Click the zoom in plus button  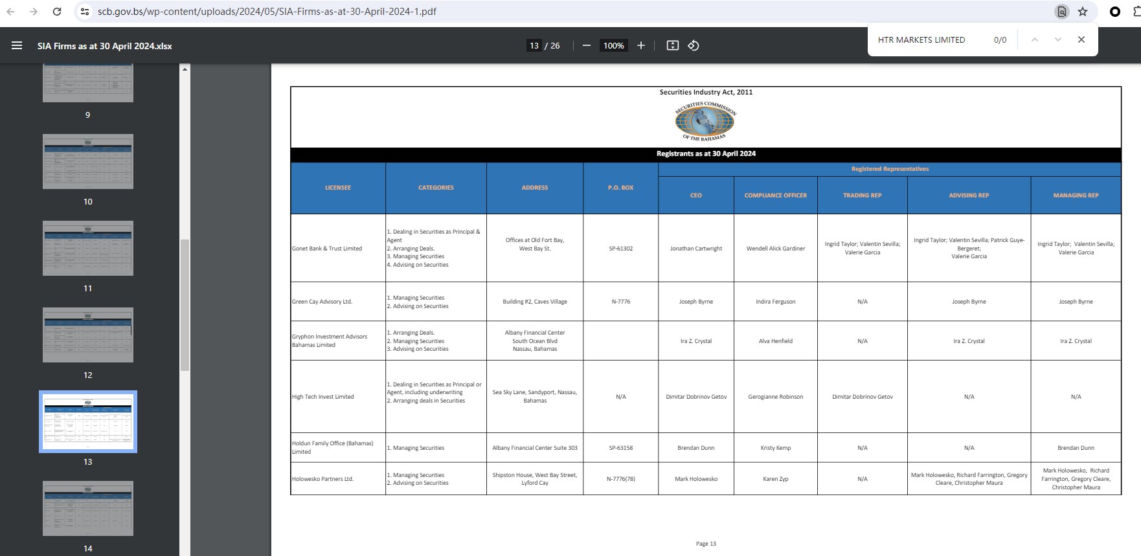click(x=640, y=45)
